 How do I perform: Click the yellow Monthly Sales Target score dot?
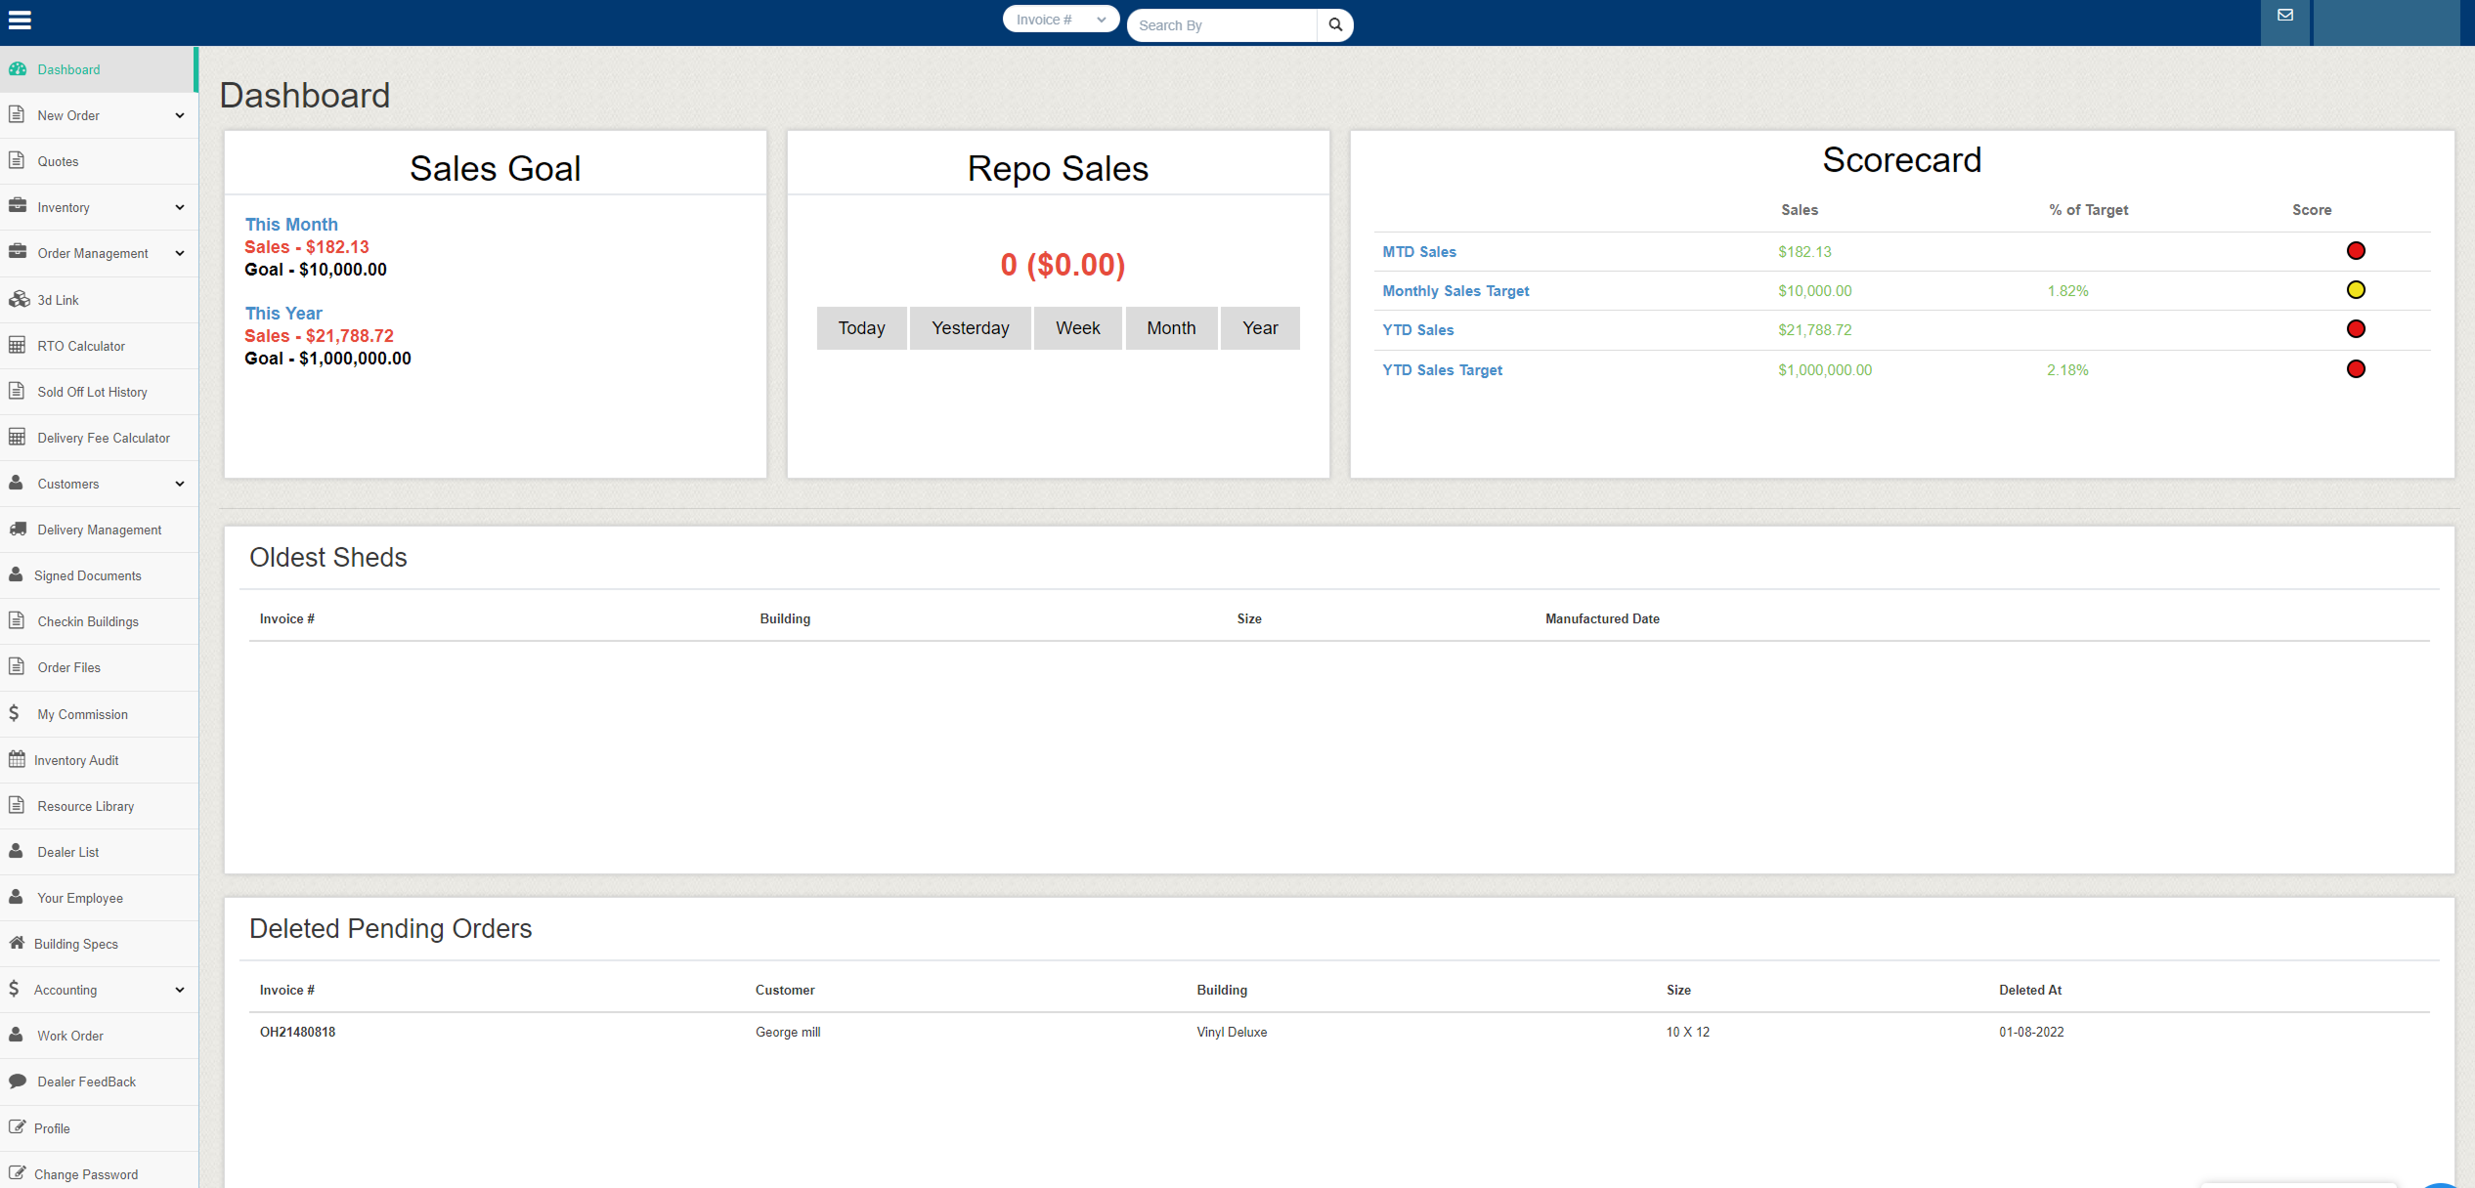coord(2356,290)
